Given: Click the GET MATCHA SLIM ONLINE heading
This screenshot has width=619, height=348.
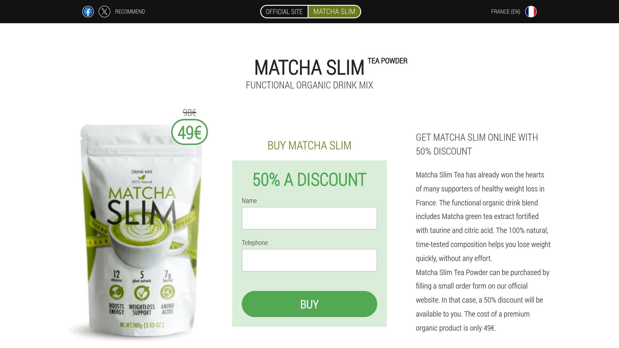Looking at the screenshot, I should tap(477, 144).
